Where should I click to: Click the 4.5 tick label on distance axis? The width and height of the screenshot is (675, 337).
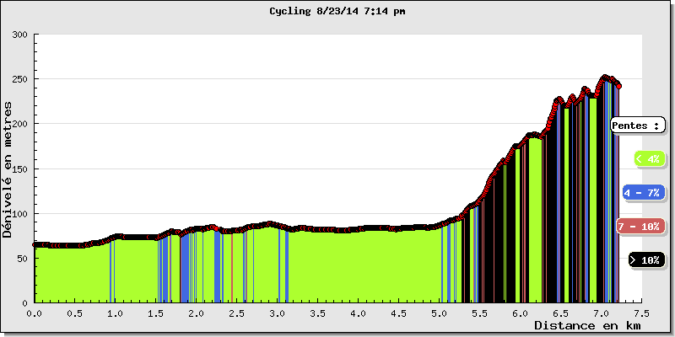398,313
